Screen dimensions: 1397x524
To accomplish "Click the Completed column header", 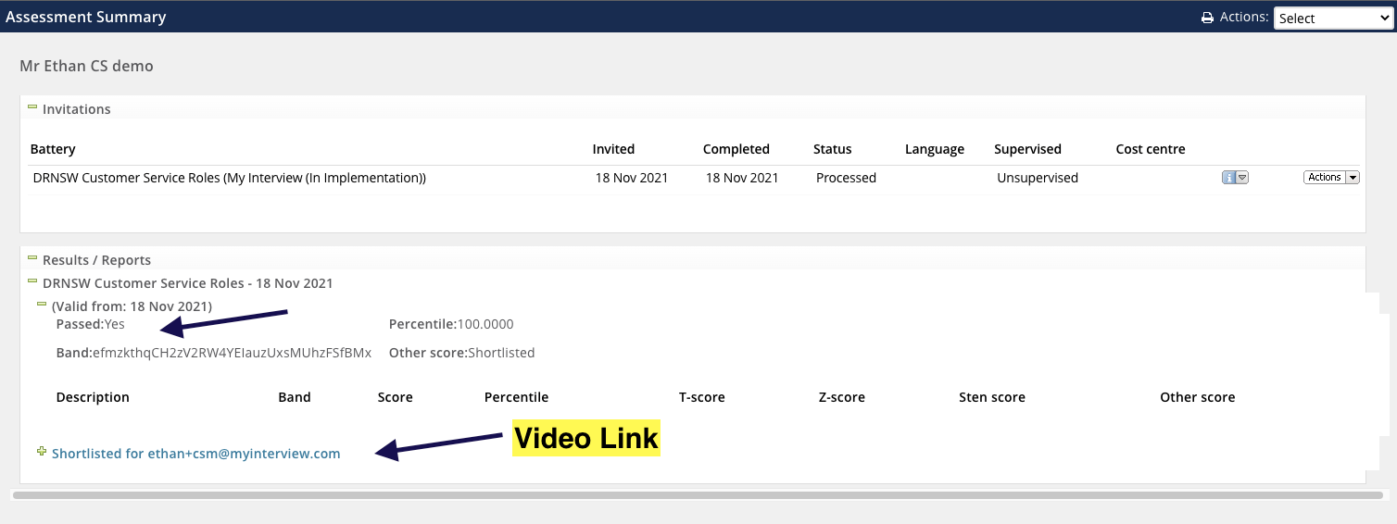I will [x=736, y=149].
